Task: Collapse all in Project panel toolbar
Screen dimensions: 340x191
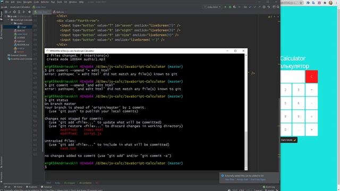Action: click(23, 12)
